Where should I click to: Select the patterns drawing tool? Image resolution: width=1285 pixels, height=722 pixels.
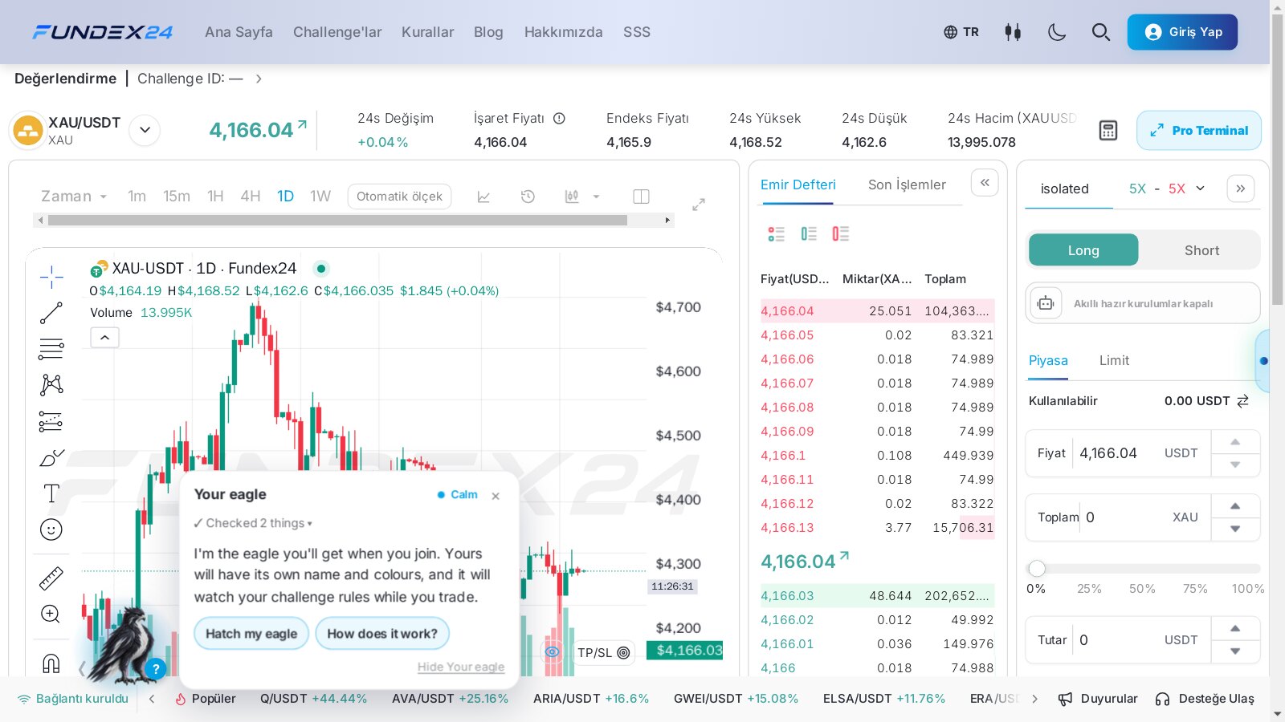51,385
